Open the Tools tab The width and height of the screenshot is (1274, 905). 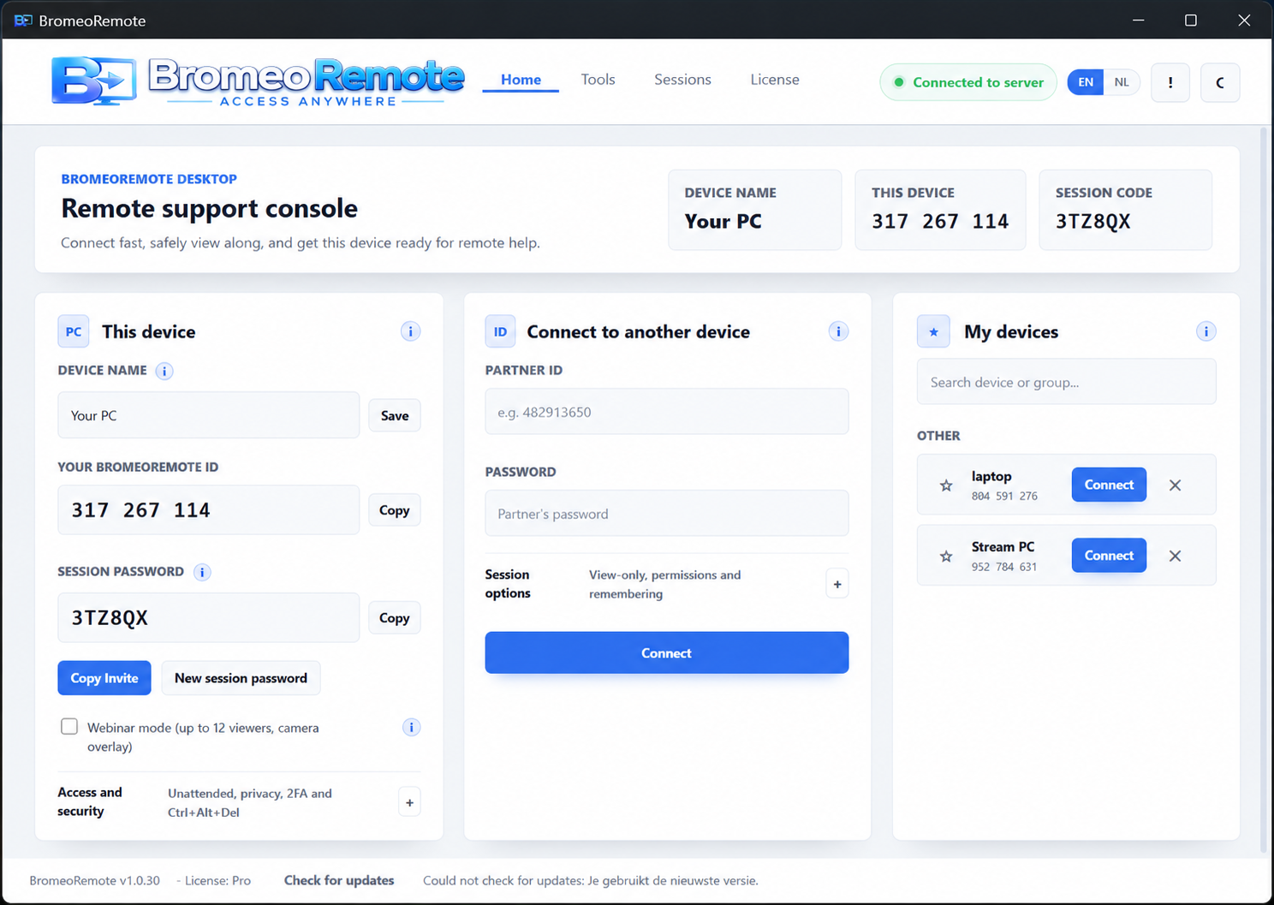click(598, 80)
